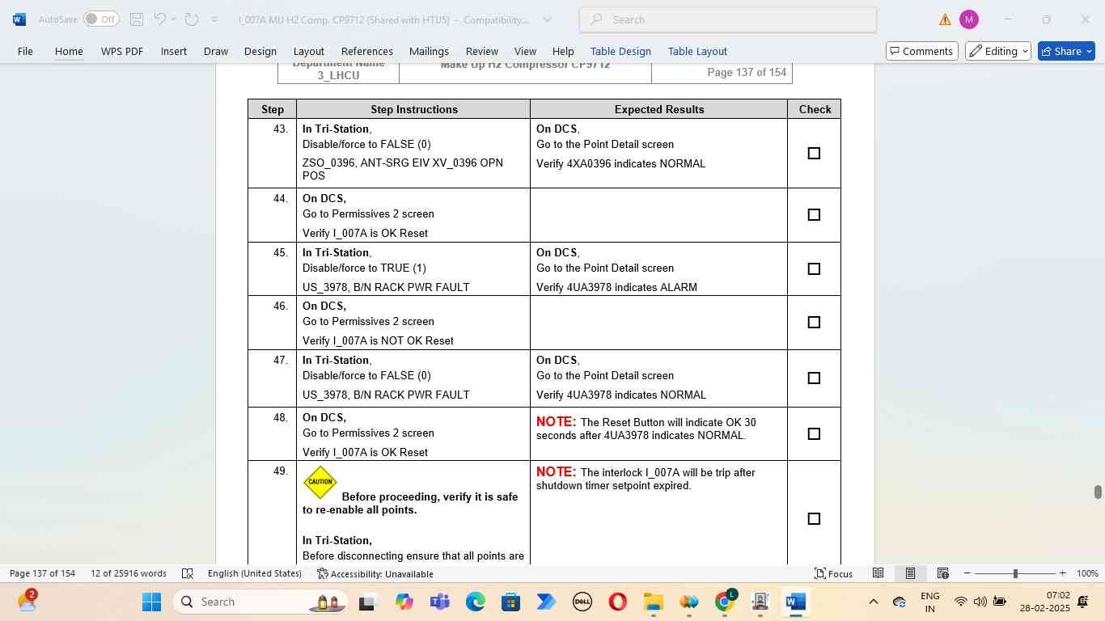Show hidden system tray icons chevron
This screenshot has height=621, width=1105.
pos(873,602)
